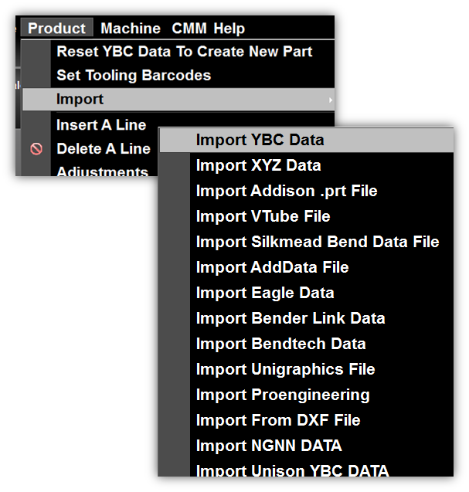This screenshot has height=492, width=469.
Task: Open the Product menu
Action: [57, 29]
